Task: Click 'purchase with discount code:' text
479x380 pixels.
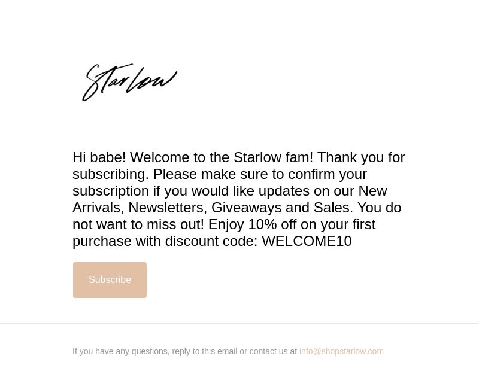Action: click(x=165, y=241)
